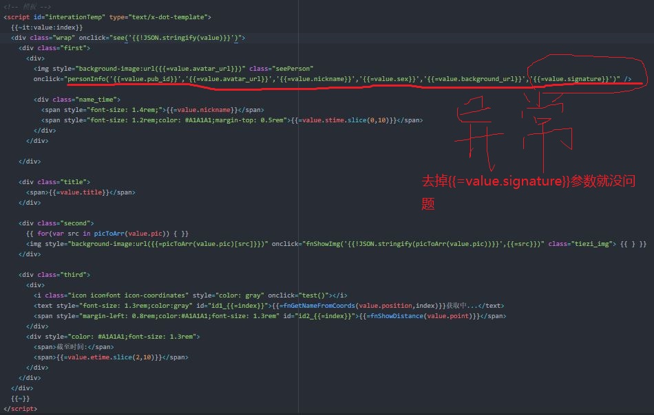
Task: Click the class="first" div line
Action: pyautogui.click(x=54, y=48)
